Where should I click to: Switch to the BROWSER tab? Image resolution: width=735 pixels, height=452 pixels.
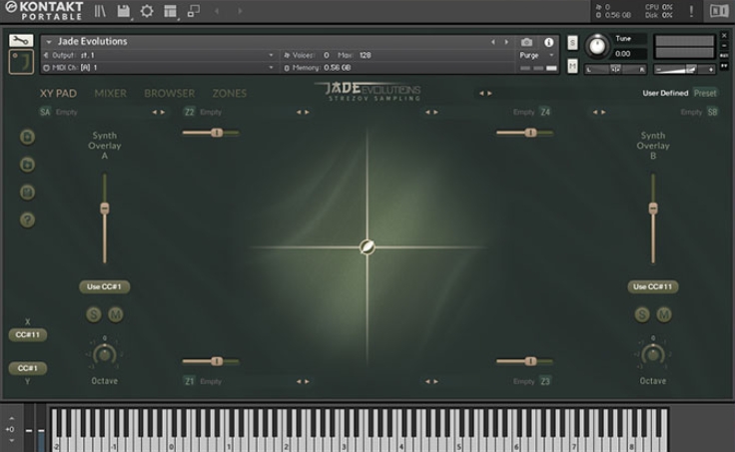click(170, 93)
